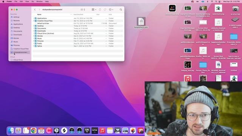Open the group-by options dropdown

click(94, 9)
